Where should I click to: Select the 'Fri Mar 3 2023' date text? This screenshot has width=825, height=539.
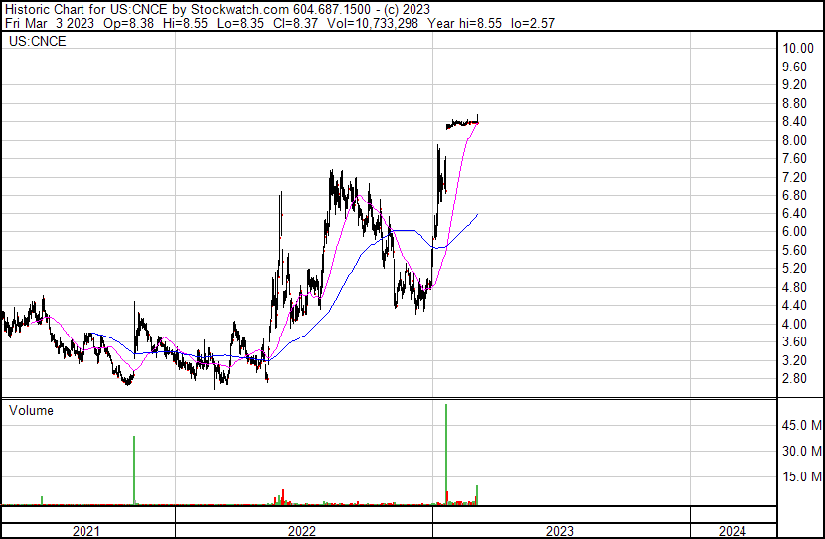[x=50, y=23]
